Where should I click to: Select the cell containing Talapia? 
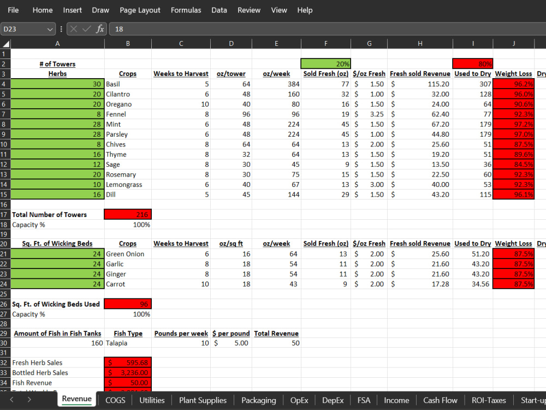127,343
